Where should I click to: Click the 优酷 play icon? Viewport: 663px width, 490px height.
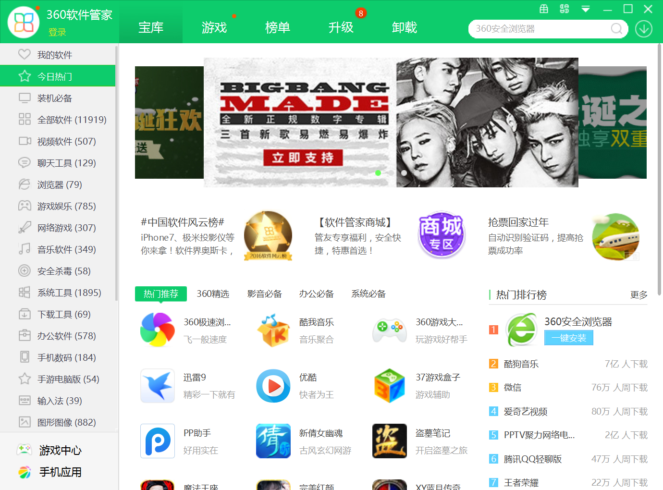click(x=273, y=386)
